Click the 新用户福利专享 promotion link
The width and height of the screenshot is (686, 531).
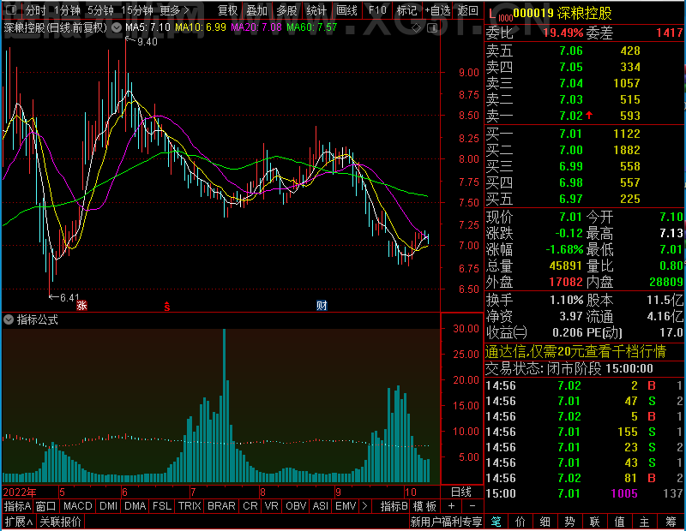[446, 522]
